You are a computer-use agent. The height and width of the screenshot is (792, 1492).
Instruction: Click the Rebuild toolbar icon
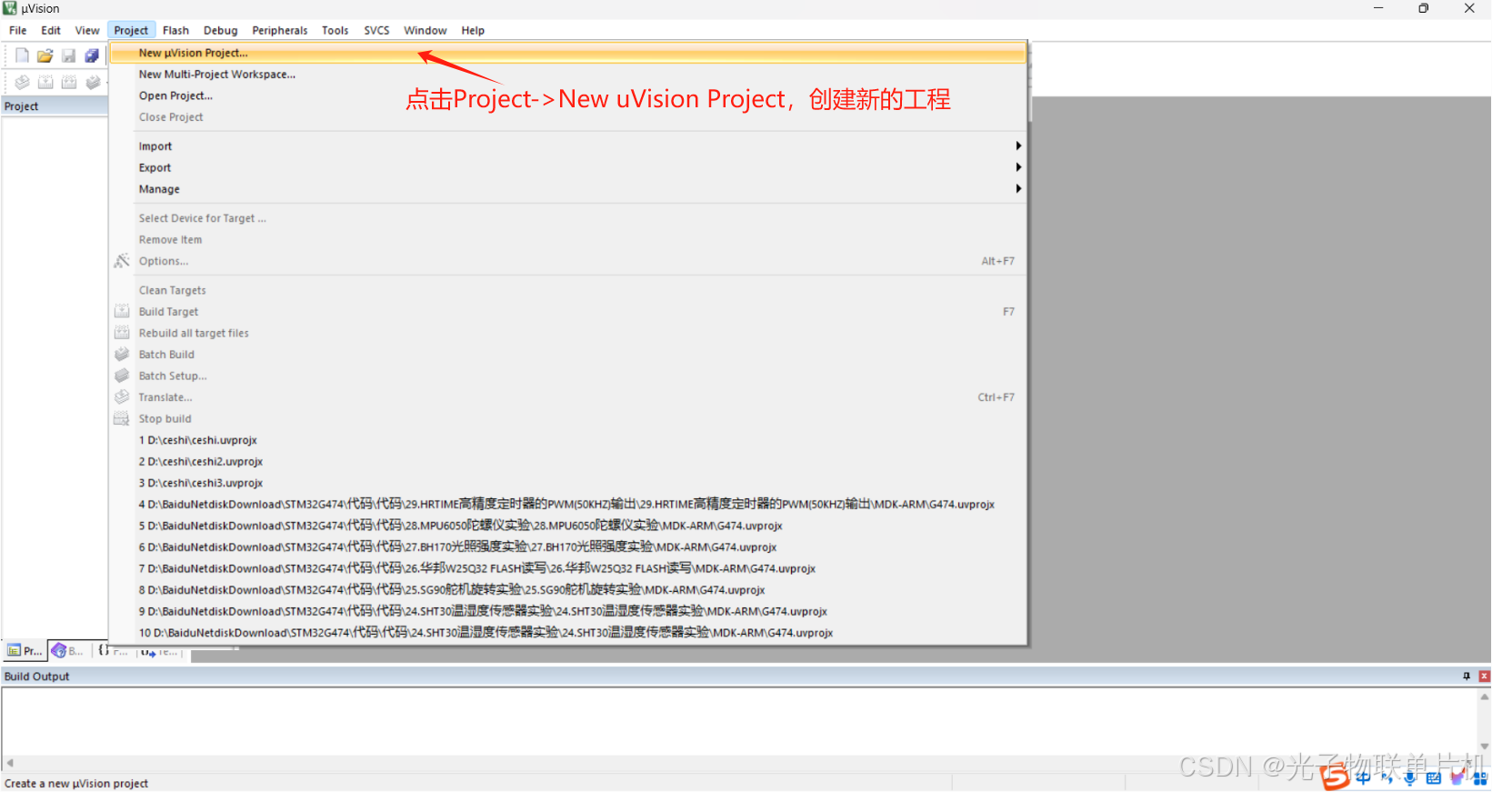coord(69,82)
